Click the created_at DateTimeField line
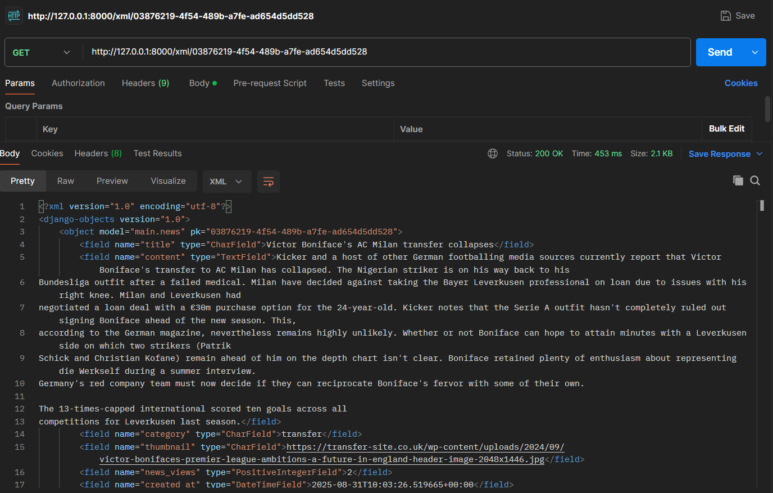773x493 pixels. 297,485
